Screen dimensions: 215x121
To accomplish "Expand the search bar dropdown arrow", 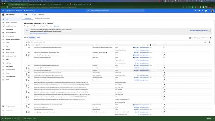I will (142, 11).
